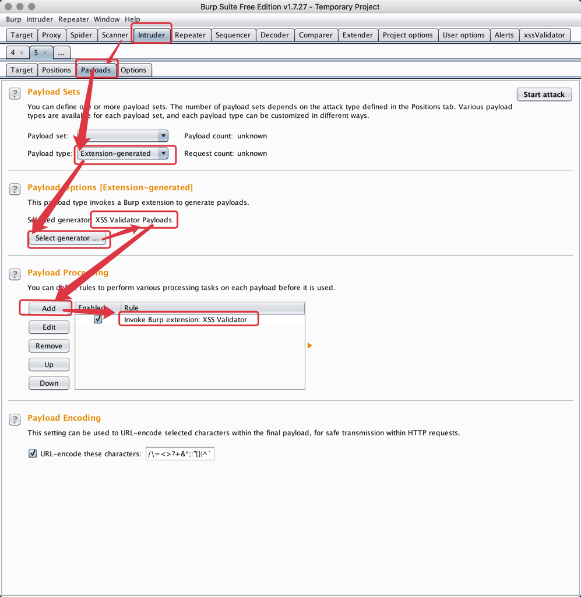This screenshot has height=597, width=581.
Task: Move the processing rule Up
Action: click(49, 364)
